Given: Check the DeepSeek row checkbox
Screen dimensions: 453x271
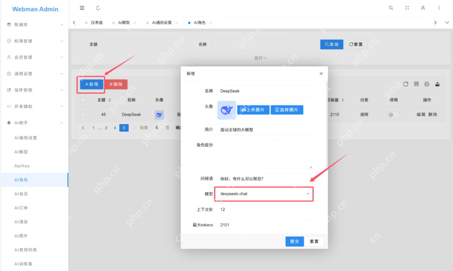Looking at the screenshot, I should pyautogui.click(x=83, y=115).
